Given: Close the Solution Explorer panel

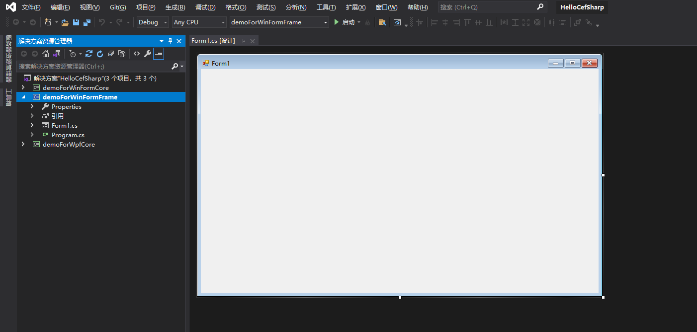Looking at the screenshot, I should (179, 41).
